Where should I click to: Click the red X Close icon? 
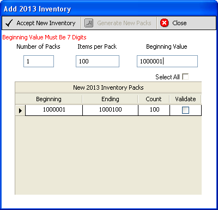165,23
